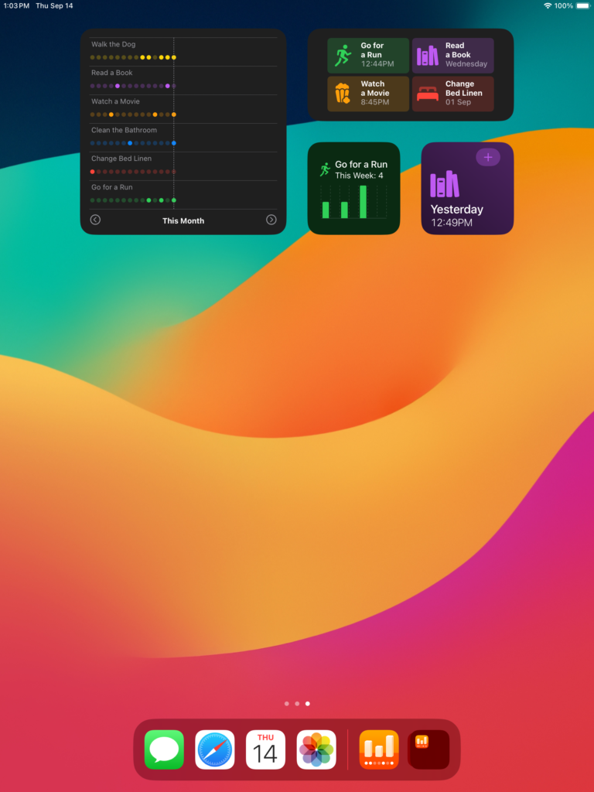Tap the popcorn icon in Watch a Movie tile
This screenshot has width=594, height=792.
(343, 94)
